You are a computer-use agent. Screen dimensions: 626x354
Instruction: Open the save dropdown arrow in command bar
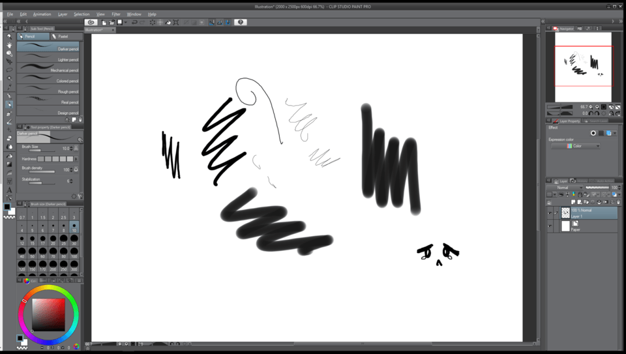coord(125,22)
